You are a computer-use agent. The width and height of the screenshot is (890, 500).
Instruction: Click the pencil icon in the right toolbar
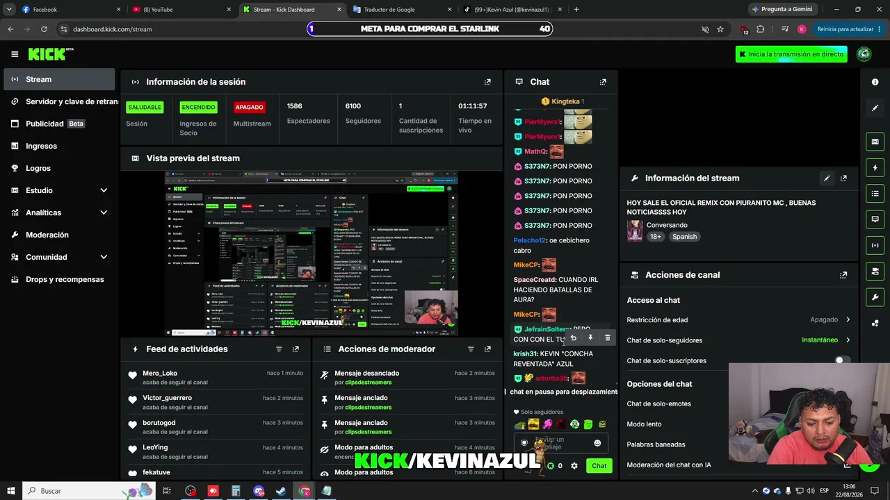coord(875,108)
